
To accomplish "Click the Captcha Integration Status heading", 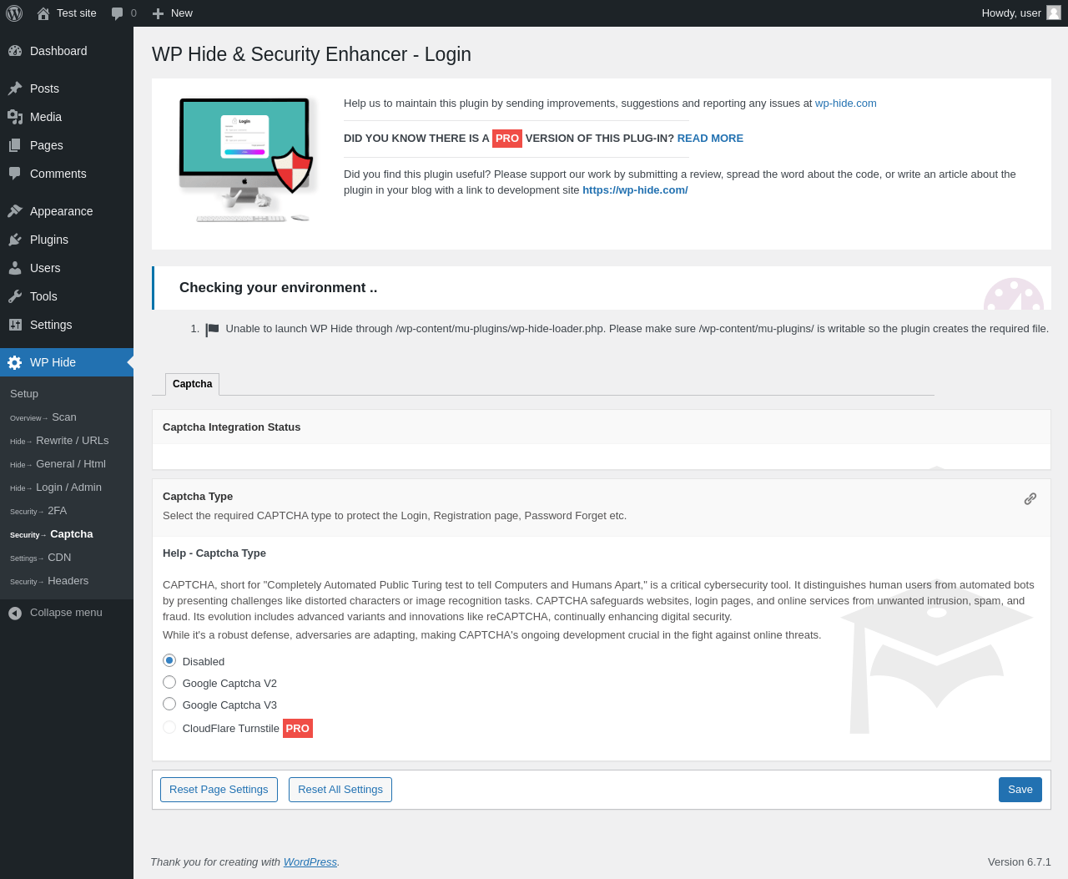I will click(x=232, y=427).
